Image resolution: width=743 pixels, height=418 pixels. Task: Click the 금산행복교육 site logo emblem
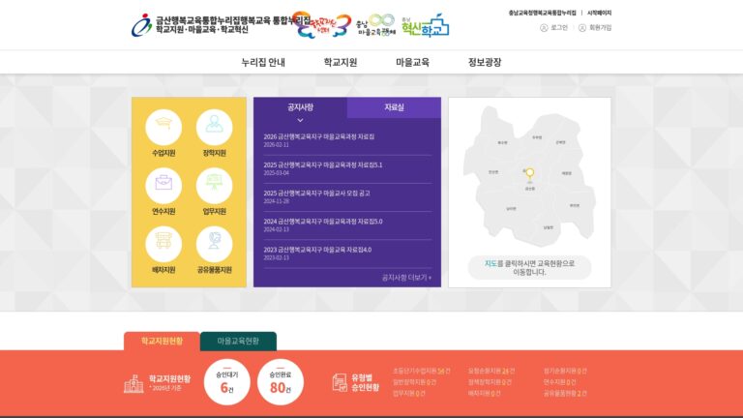click(x=141, y=25)
